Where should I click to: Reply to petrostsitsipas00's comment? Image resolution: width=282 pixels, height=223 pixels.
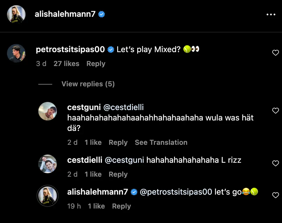96,64
